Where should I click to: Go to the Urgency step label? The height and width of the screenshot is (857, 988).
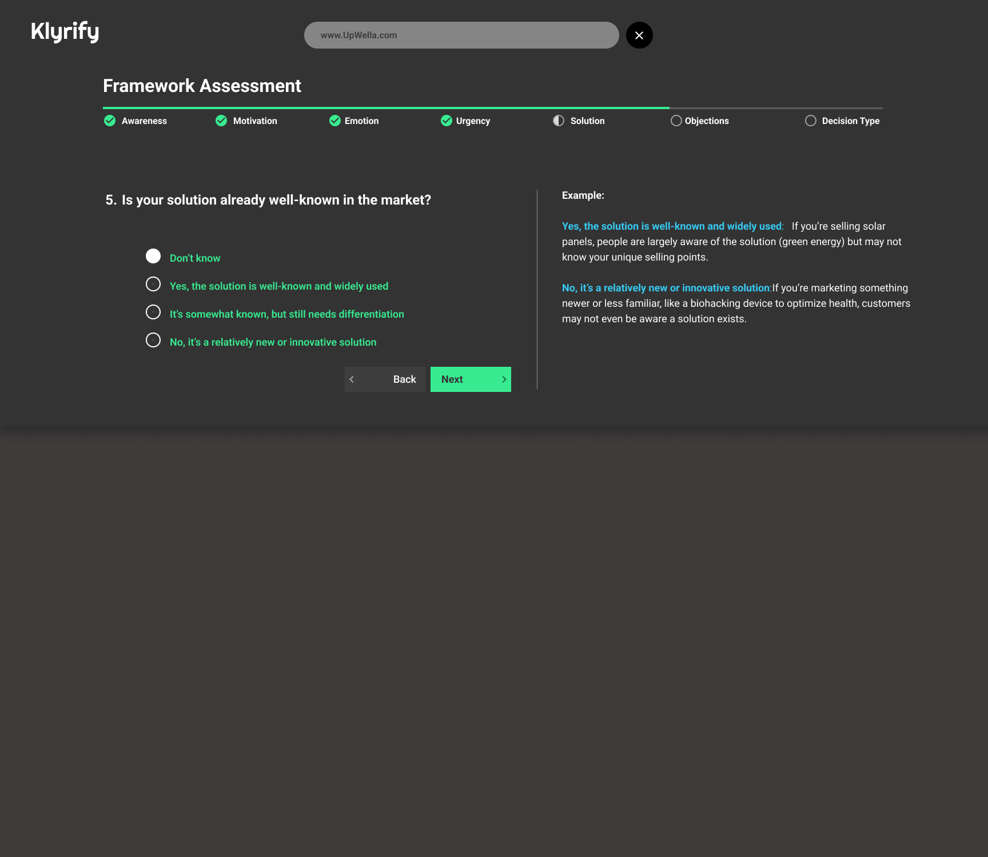click(473, 121)
